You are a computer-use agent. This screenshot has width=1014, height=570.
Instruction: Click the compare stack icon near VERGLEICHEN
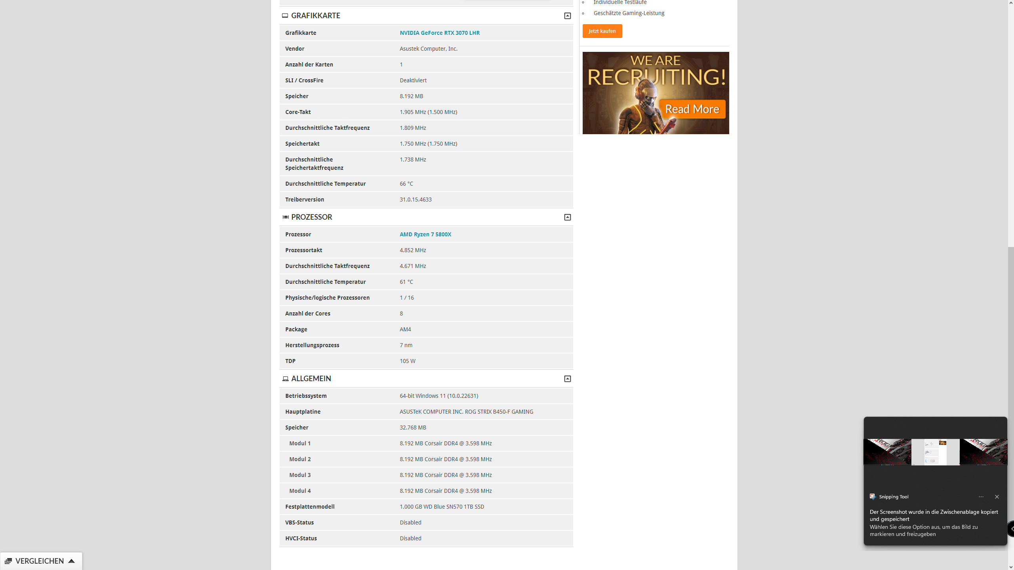[8, 561]
